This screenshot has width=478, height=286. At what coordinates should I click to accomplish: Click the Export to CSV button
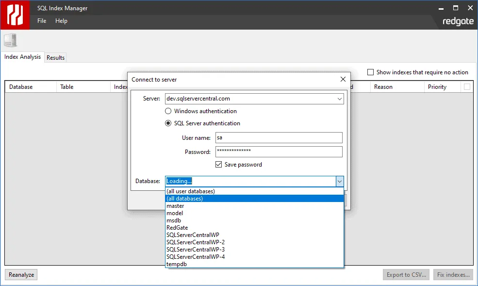[406, 275]
